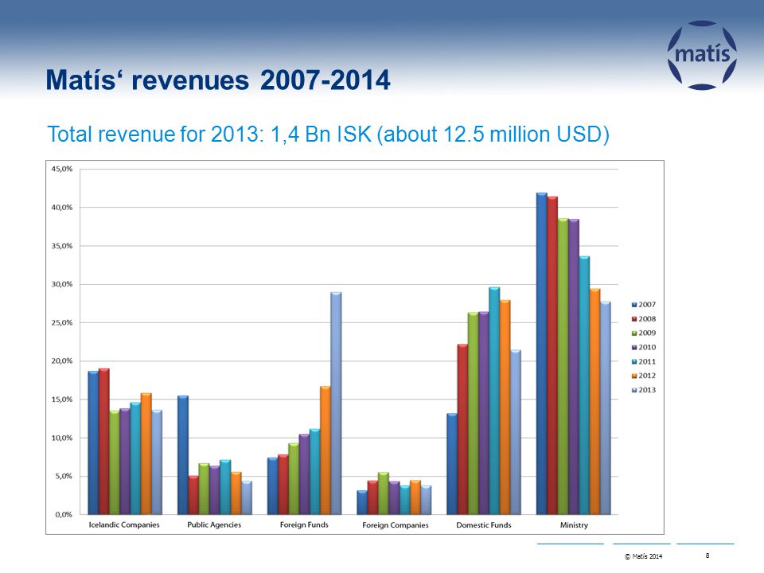The width and height of the screenshot is (764, 573).
Task: Select the 2007 Public Agencies bar
Action: pos(183,455)
